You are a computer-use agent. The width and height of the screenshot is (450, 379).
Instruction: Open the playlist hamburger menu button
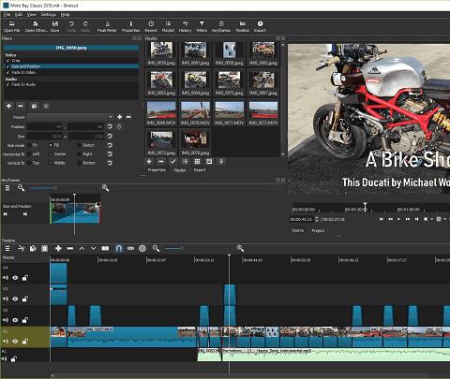[221, 162]
